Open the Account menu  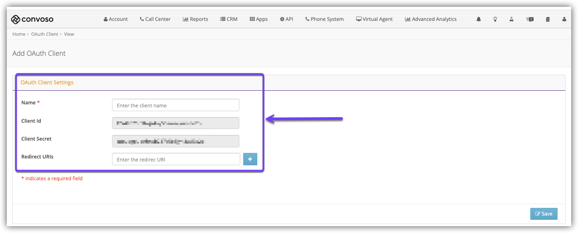[x=115, y=19]
